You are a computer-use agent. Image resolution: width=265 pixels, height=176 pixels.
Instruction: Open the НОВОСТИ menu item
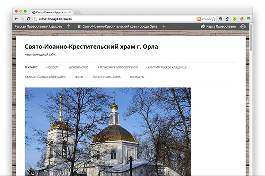[x=53, y=67]
